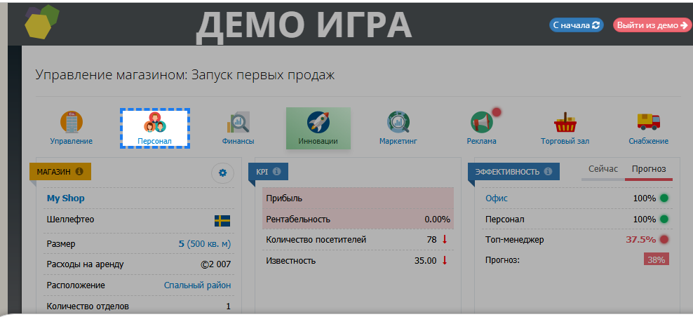The width and height of the screenshot is (693, 324).
Task: Click the Рентабельность 0.00% value
Action: (x=437, y=220)
